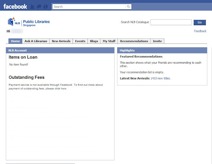Click the Highlights panel header
The height and width of the screenshot is (164, 212).
point(162,50)
